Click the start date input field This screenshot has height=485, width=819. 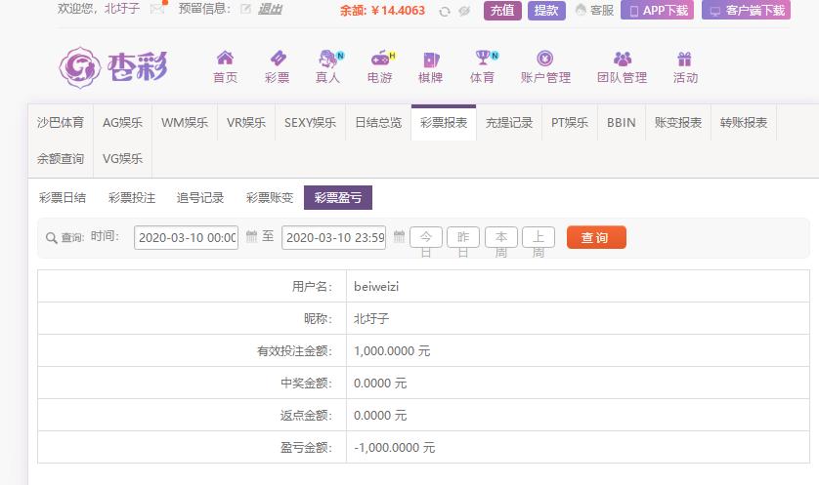click(x=186, y=238)
